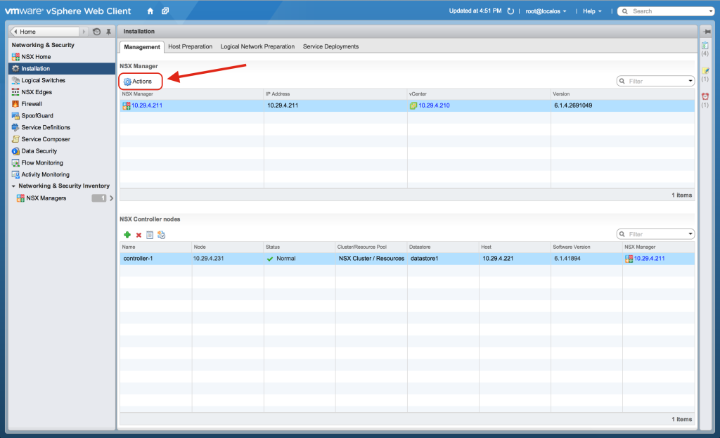Switch to Host Preparation tab
720x438 pixels.
pyautogui.click(x=190, y=46)
